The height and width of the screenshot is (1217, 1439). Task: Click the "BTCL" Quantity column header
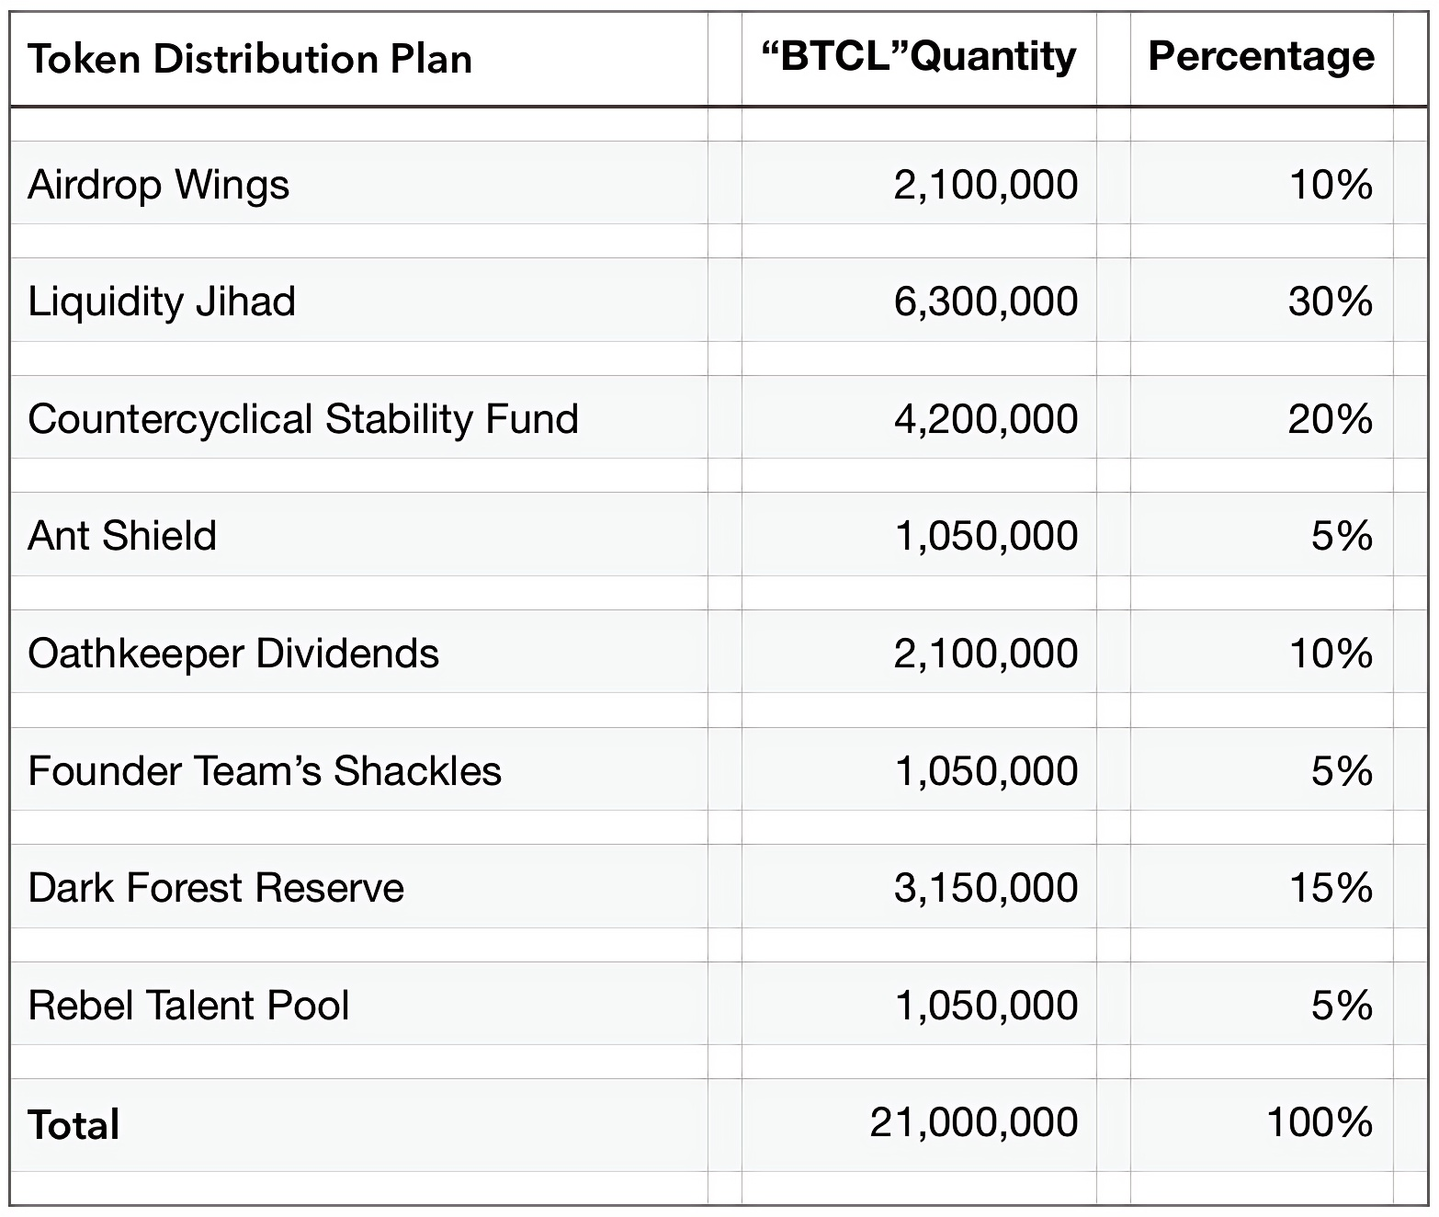[x=919, y=57]
